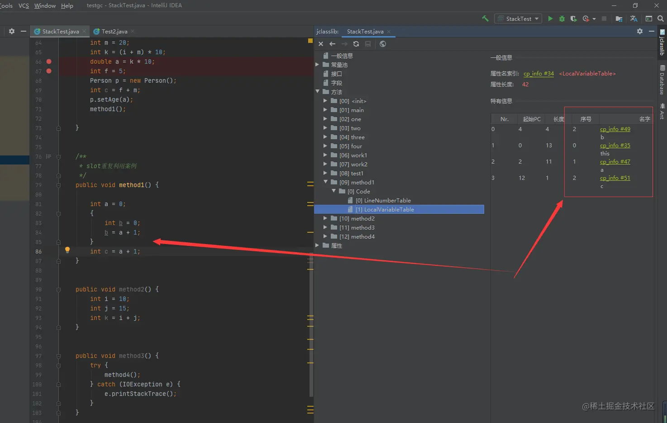Go forward in jclasslib with right arrow
The width and height of the screenshot is (667, 423).
click(x=344, y=44)
